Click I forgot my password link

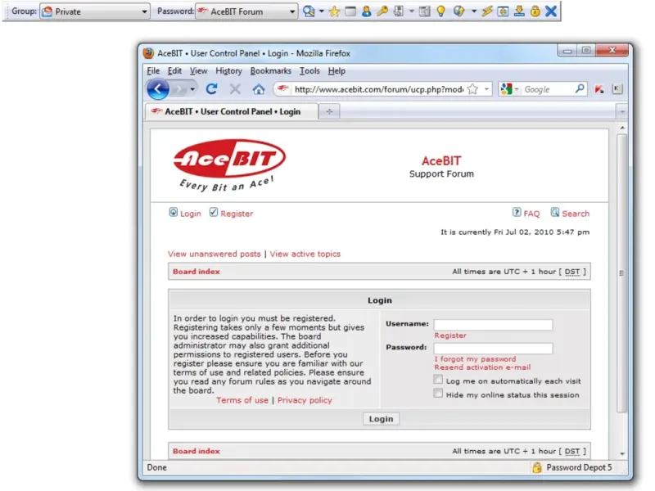coord(475,358)
